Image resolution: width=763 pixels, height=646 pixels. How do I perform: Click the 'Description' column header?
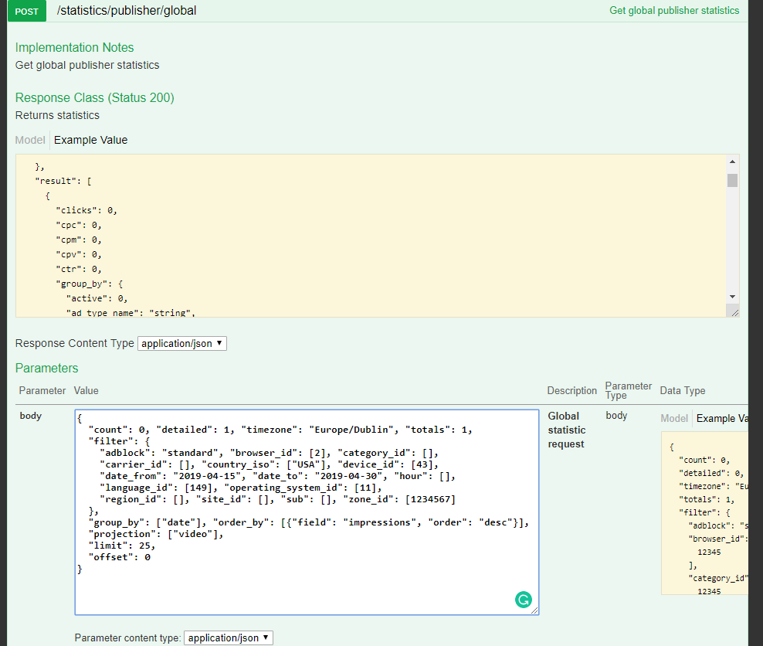571,390
